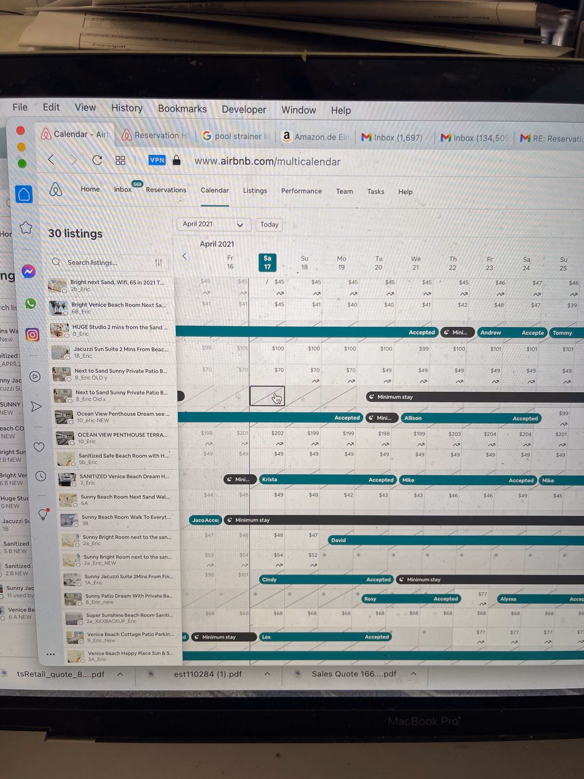Go to previous dates with calendar left chevron
The width and height of the screenshot is (584, 779).
tap(184, 256)
